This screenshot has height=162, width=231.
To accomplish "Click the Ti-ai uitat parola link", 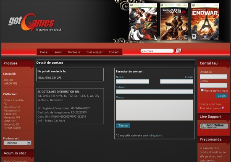I will click(x=210, y=108).
